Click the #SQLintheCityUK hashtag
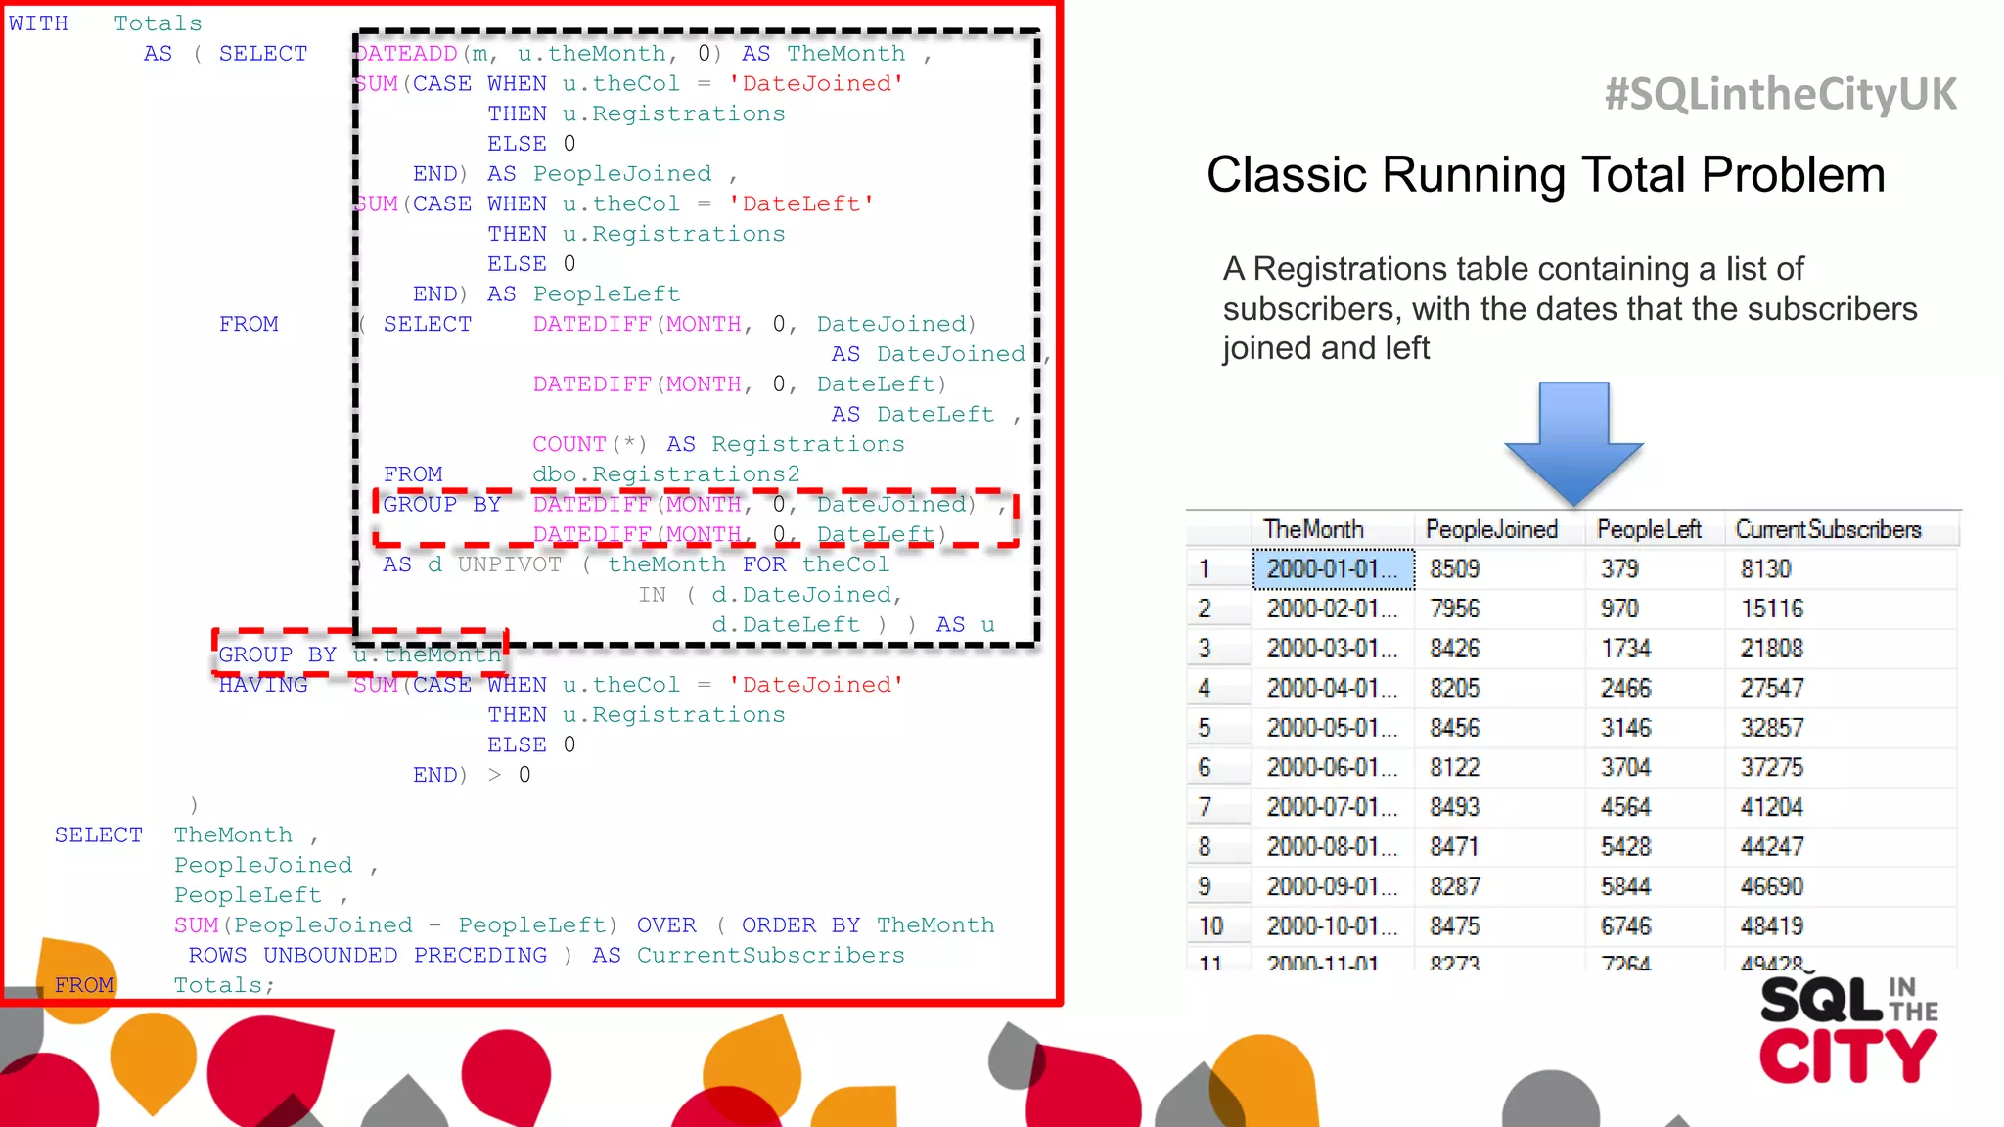This screenshot has height=1127, width=2004. (1781, 95)
